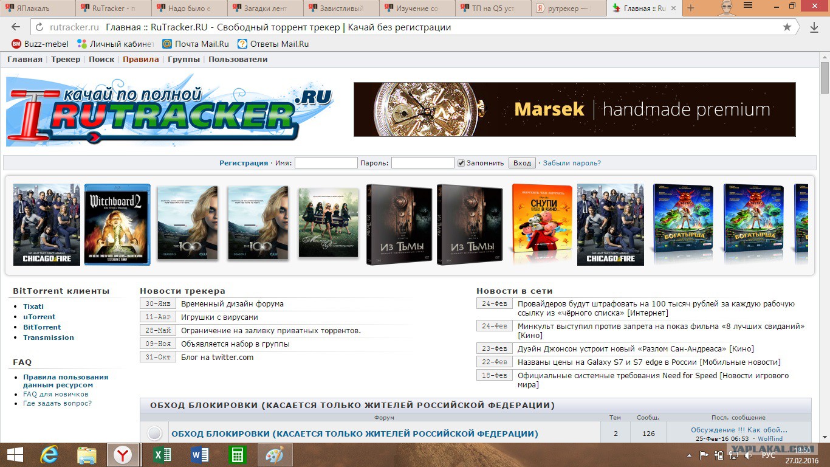Open the Witchboard 2 poster

117,225
